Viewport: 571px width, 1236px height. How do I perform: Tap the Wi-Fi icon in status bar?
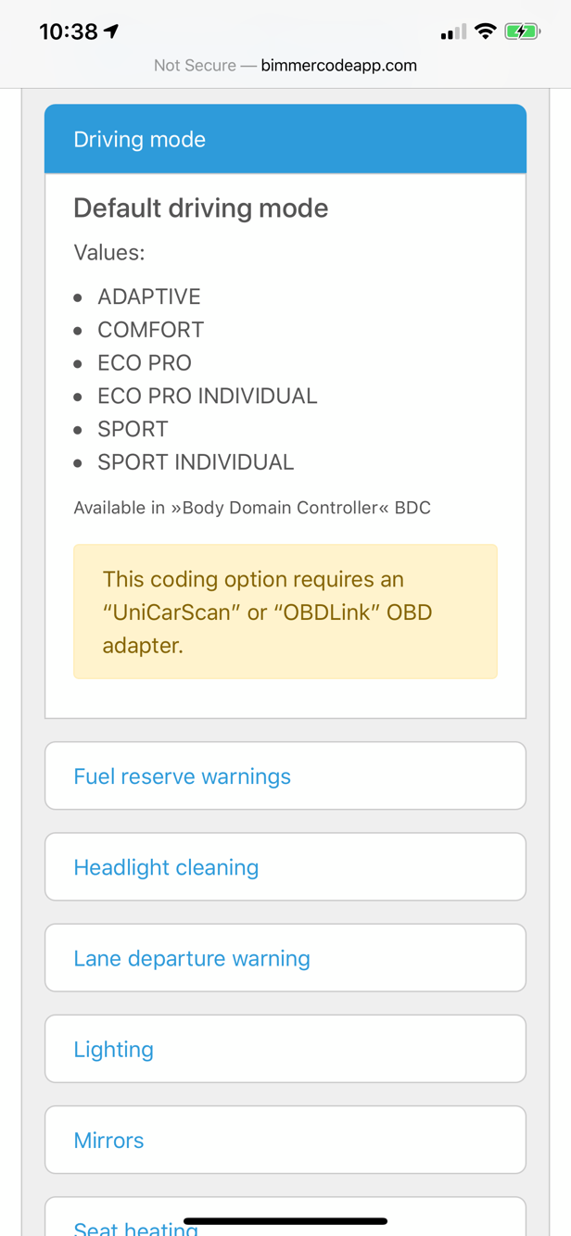click(485, 32)
